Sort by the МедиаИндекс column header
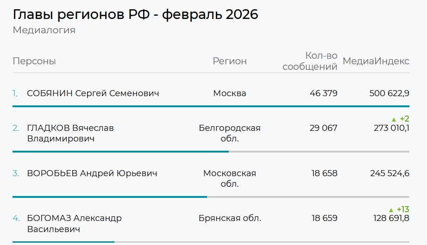Viewport: 427px width, 245px height. click(376, 61)
